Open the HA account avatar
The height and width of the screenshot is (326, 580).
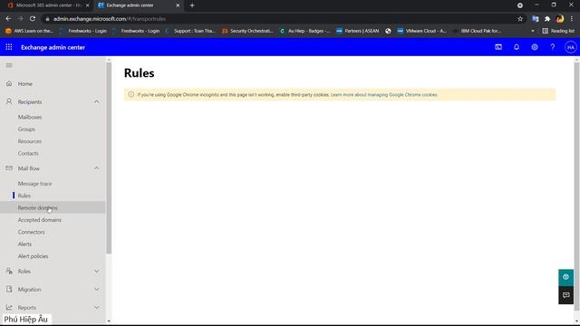click(570, 47)
